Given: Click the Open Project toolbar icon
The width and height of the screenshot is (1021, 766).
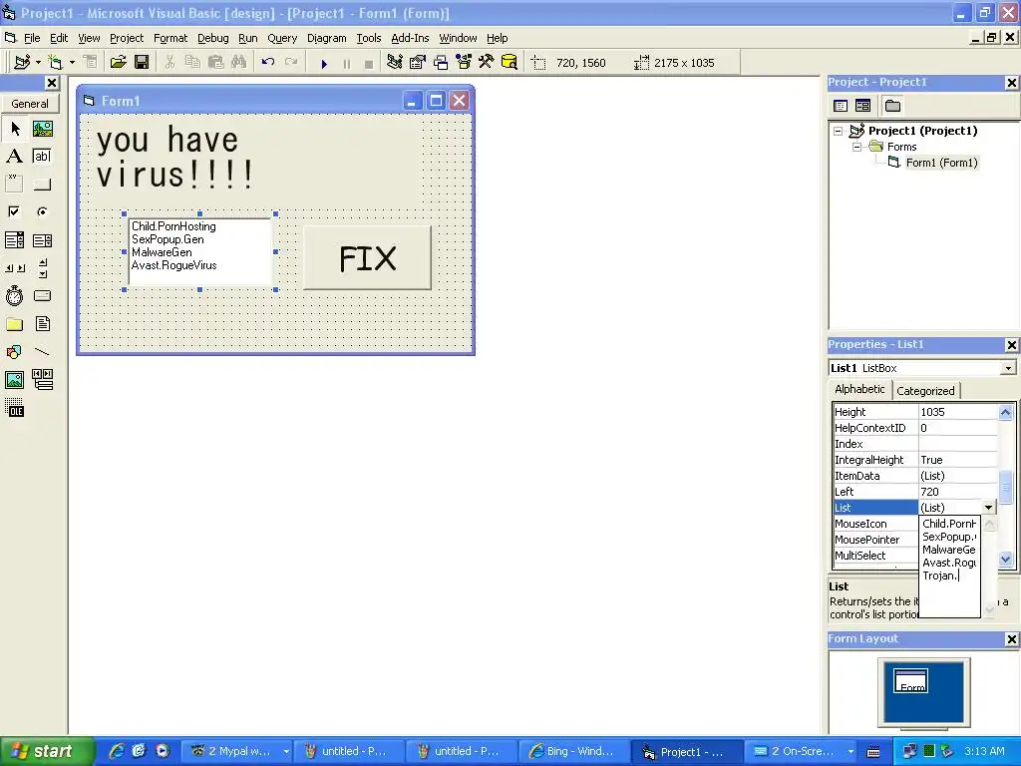Looking at the screenshot, I should point(118,63).
